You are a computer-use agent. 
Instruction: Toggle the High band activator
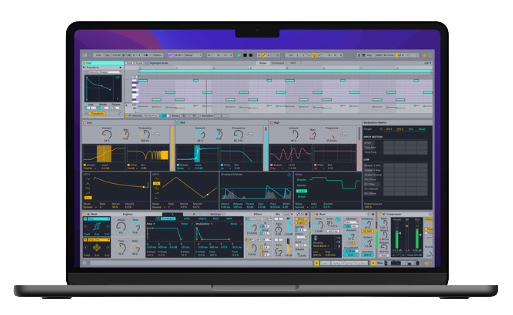coord(272,123)
